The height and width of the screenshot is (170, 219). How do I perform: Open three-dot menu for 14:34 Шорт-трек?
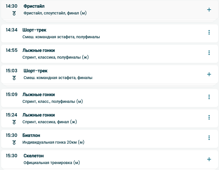pyautogui.click(x=209, y=32)
